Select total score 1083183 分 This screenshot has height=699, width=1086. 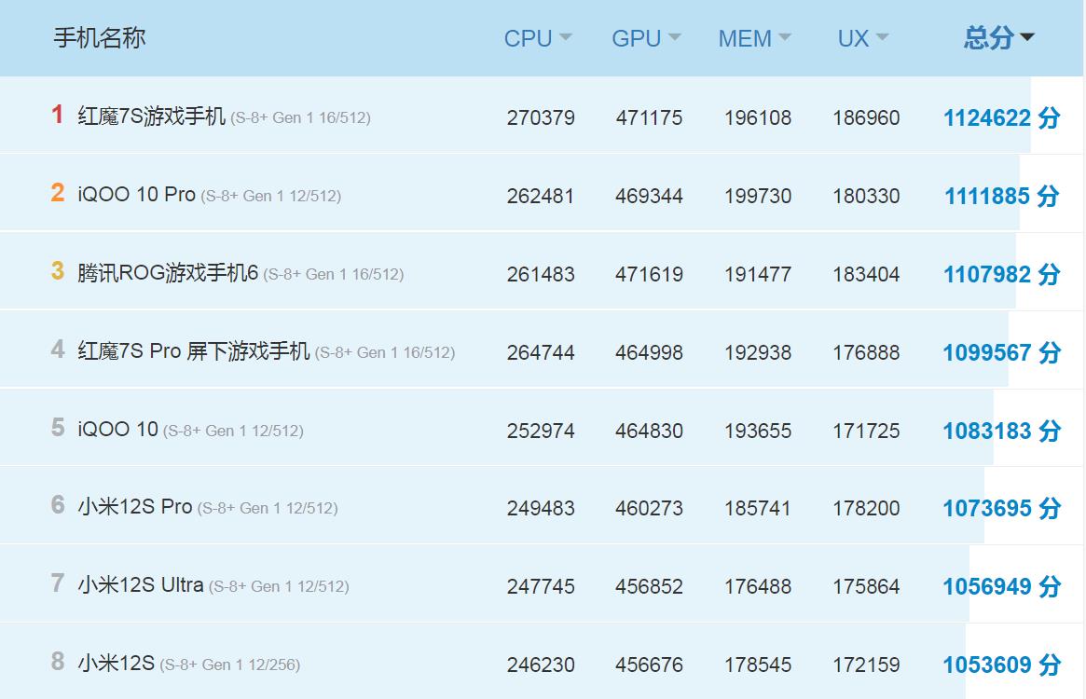(x=1001, y=431)
